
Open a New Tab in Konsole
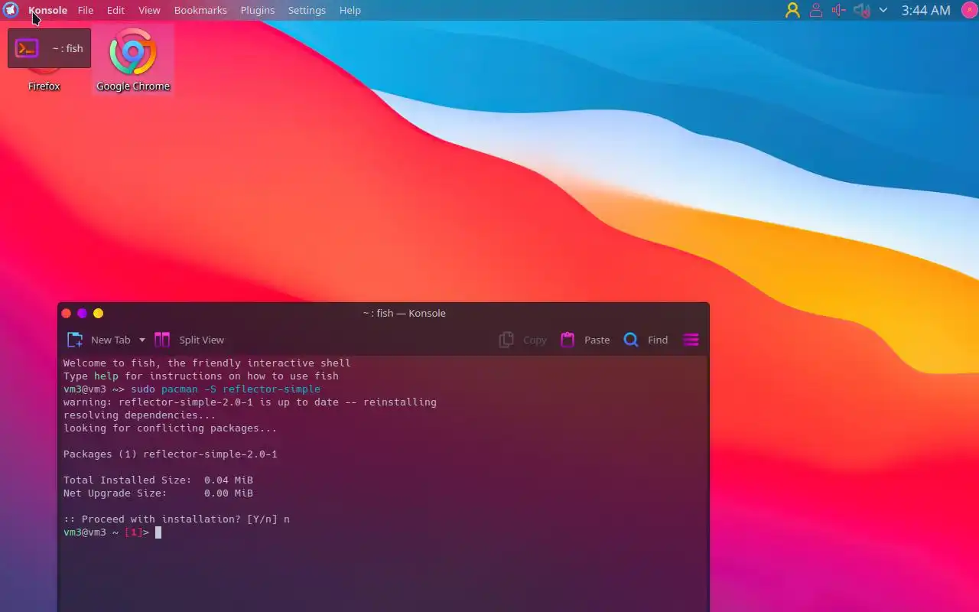click(x=99, y=340)
